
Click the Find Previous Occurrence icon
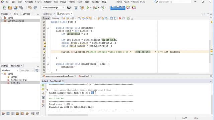[x=83, y=18]
